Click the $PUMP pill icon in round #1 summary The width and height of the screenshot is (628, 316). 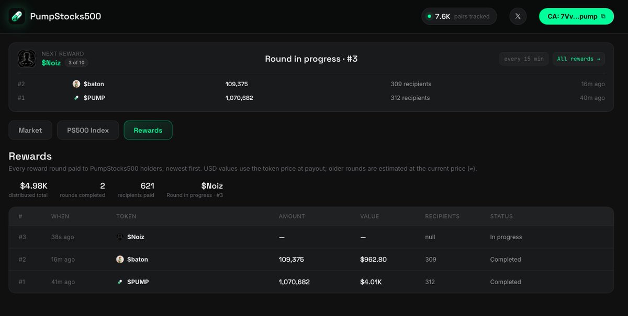pyautogui.click(x=76, y=98)
